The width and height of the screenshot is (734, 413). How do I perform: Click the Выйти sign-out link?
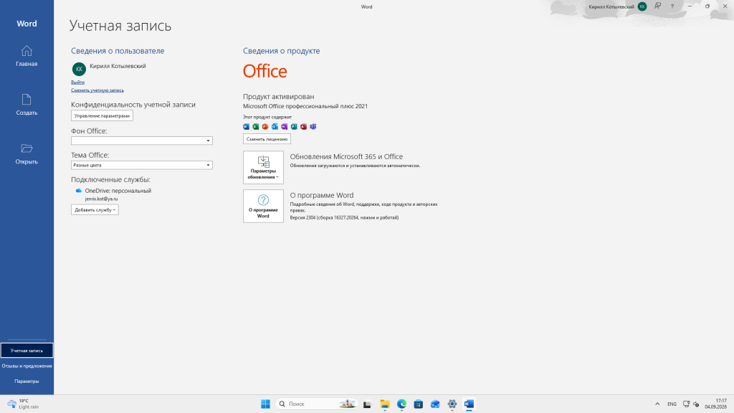(x=77, y=82)
